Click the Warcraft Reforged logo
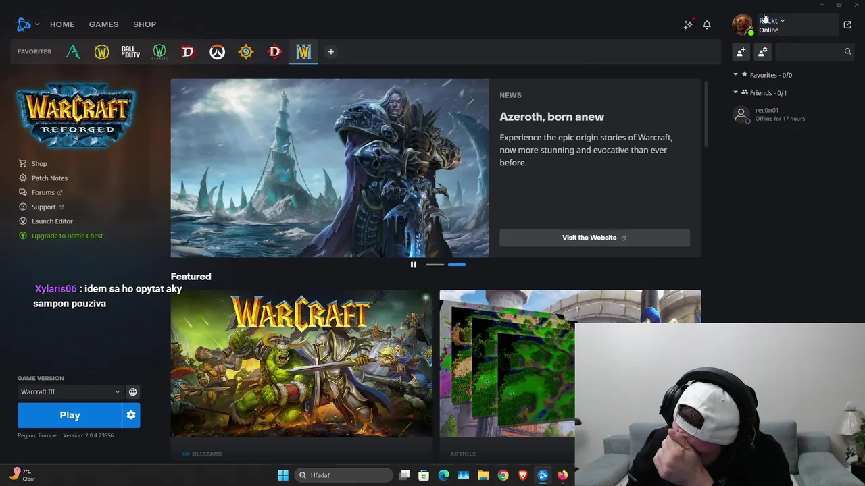Image resolution: width=865 pixels, height=486 pixels. pyautogui.click(x=76, y=115)
